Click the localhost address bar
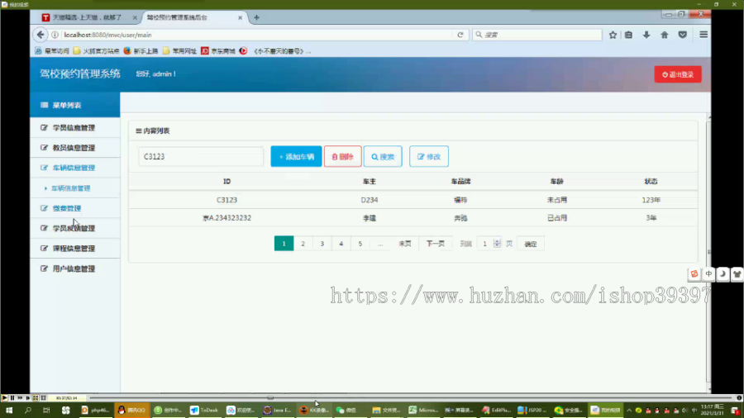 tap(256, 35)
